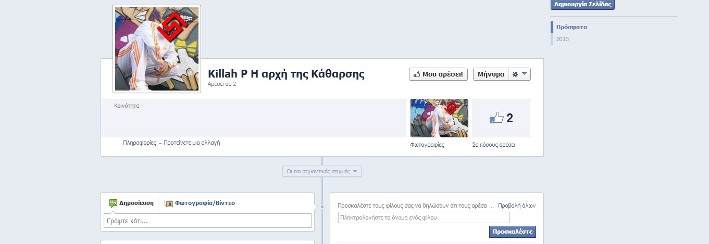Click the 'Φωτογραφίες' label link

pyautogui.click(x=427, y=145)
